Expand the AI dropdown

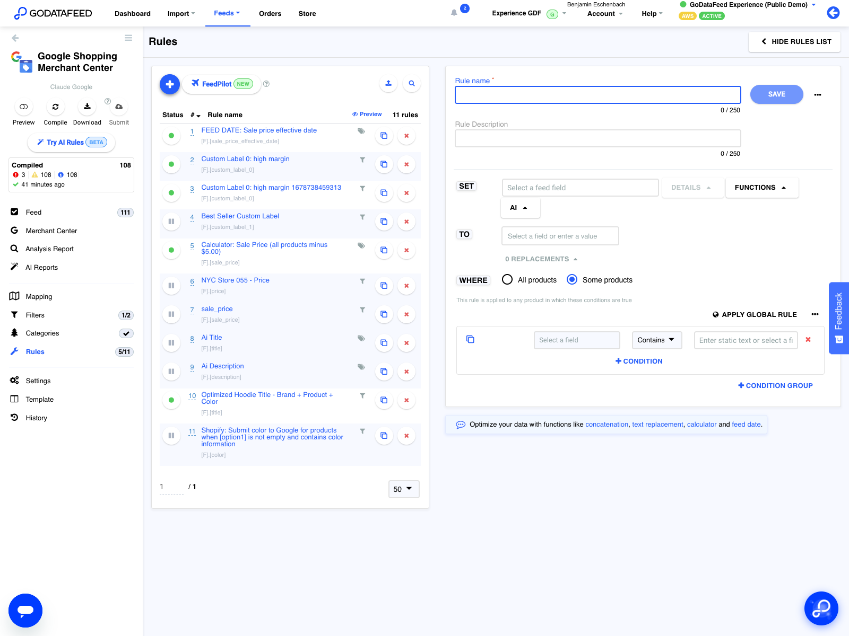pos(520,208)
